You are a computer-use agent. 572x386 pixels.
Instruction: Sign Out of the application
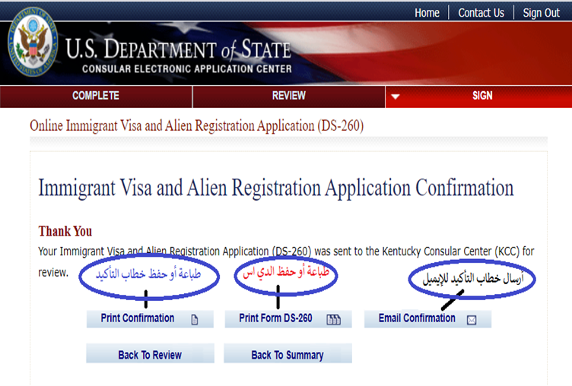(541, 13)
